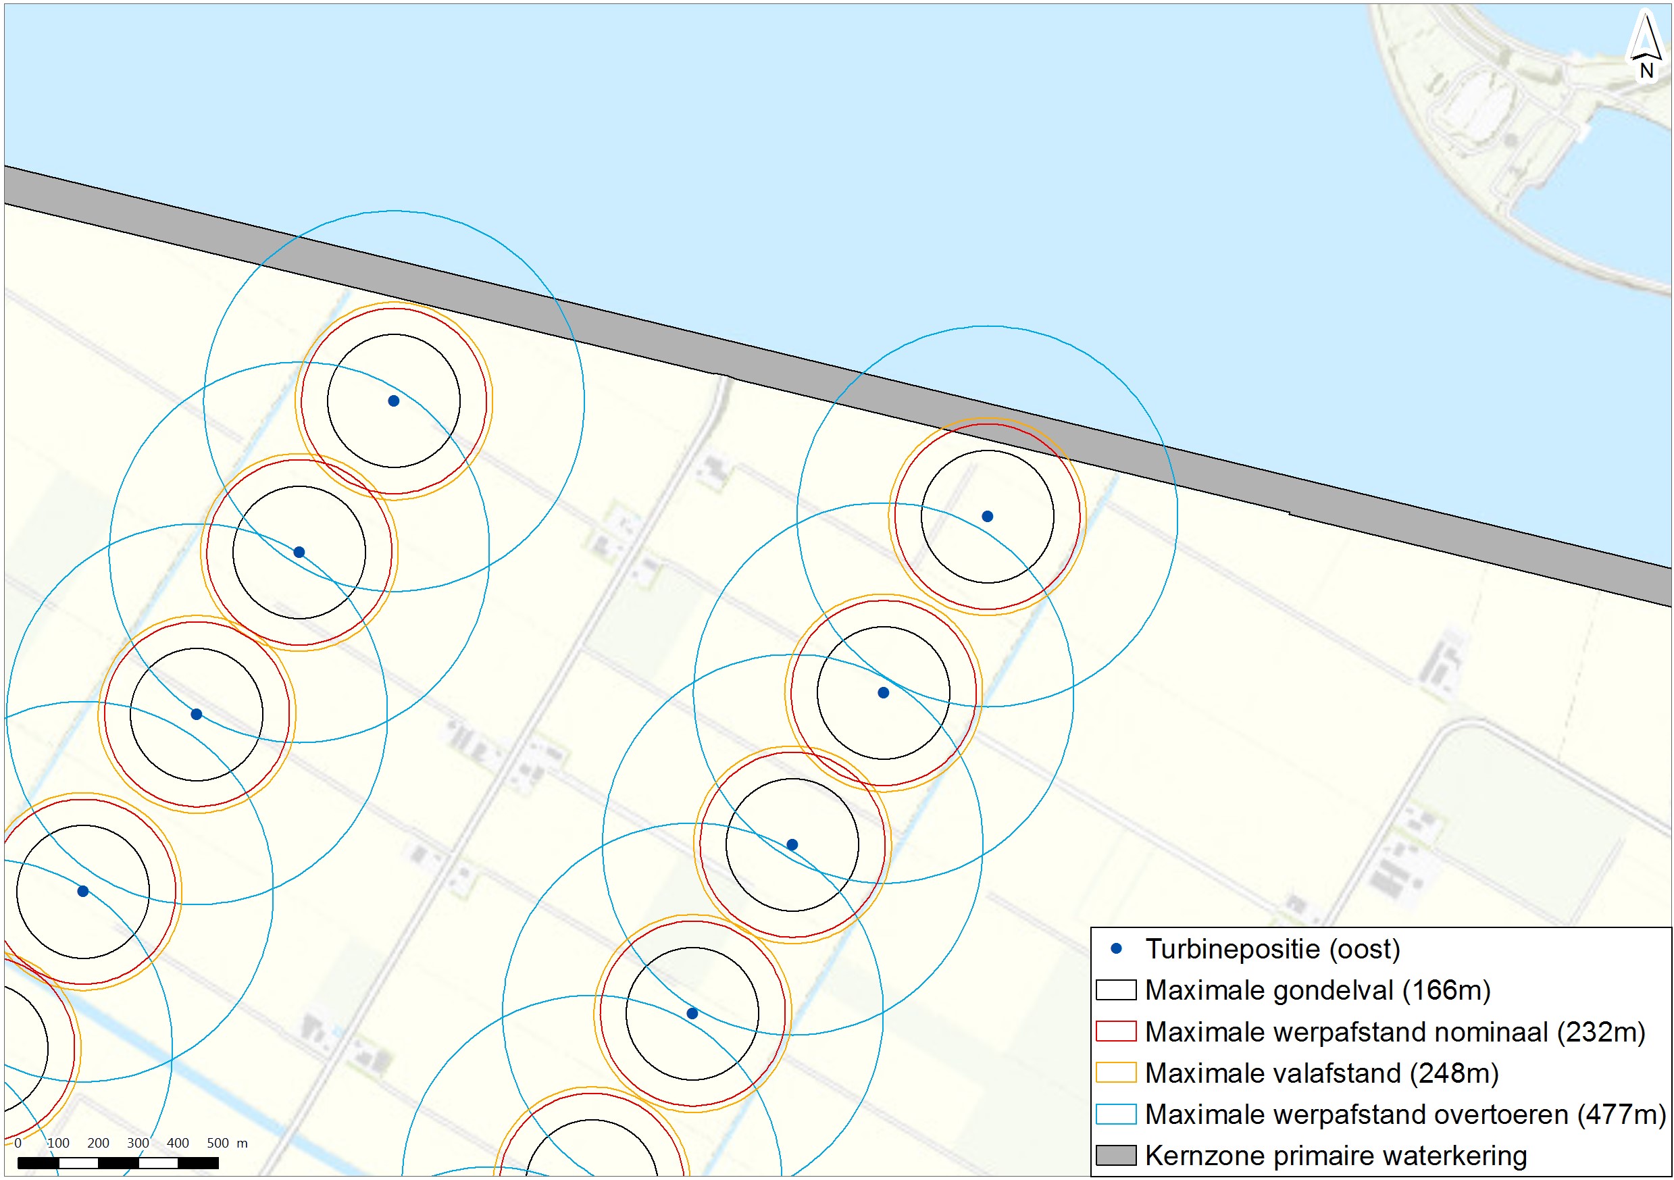Image resolution: width=1674 pixels, height=1180 pixels.
Task: Click the 'Turbinepositie (oost)' legend label
Action: [x=1272, y=949]
